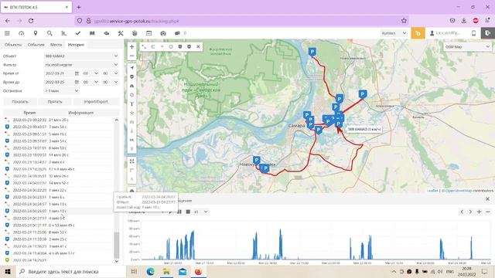
Task: Click the middle button next to Показать
Action: tap(55, 102)
